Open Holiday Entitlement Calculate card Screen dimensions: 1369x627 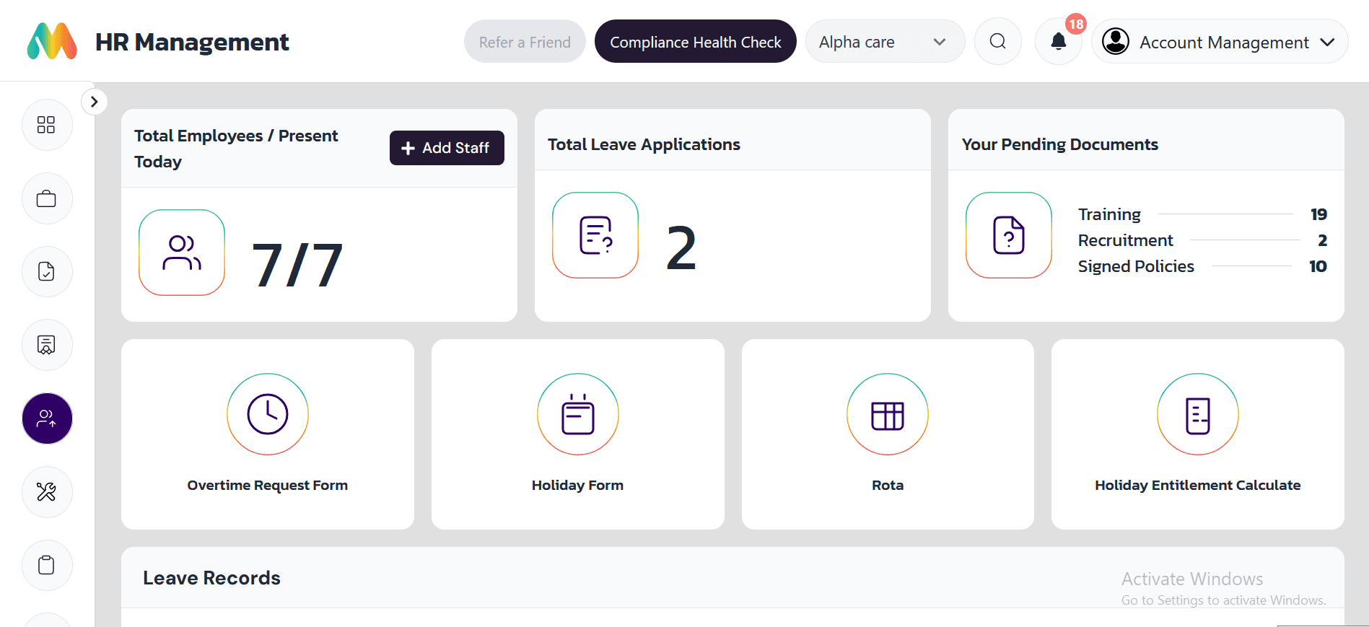tap(1197, 434)
